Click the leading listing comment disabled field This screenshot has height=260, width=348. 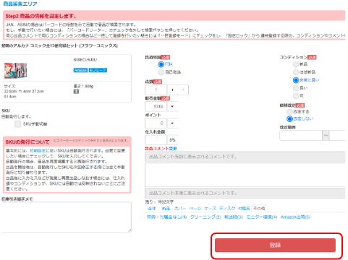pos(245,157)
